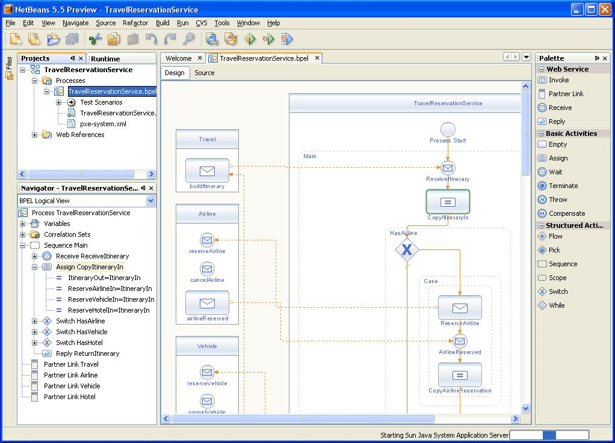The width and height of the screenshot is (615, 443).
Task: Select the Reply ReturnItinerary node
Action: click(87, 353)
